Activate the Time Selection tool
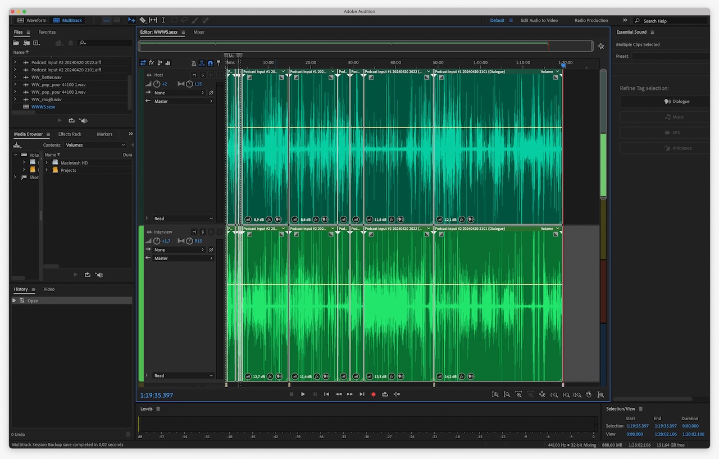 pos(163,20)
